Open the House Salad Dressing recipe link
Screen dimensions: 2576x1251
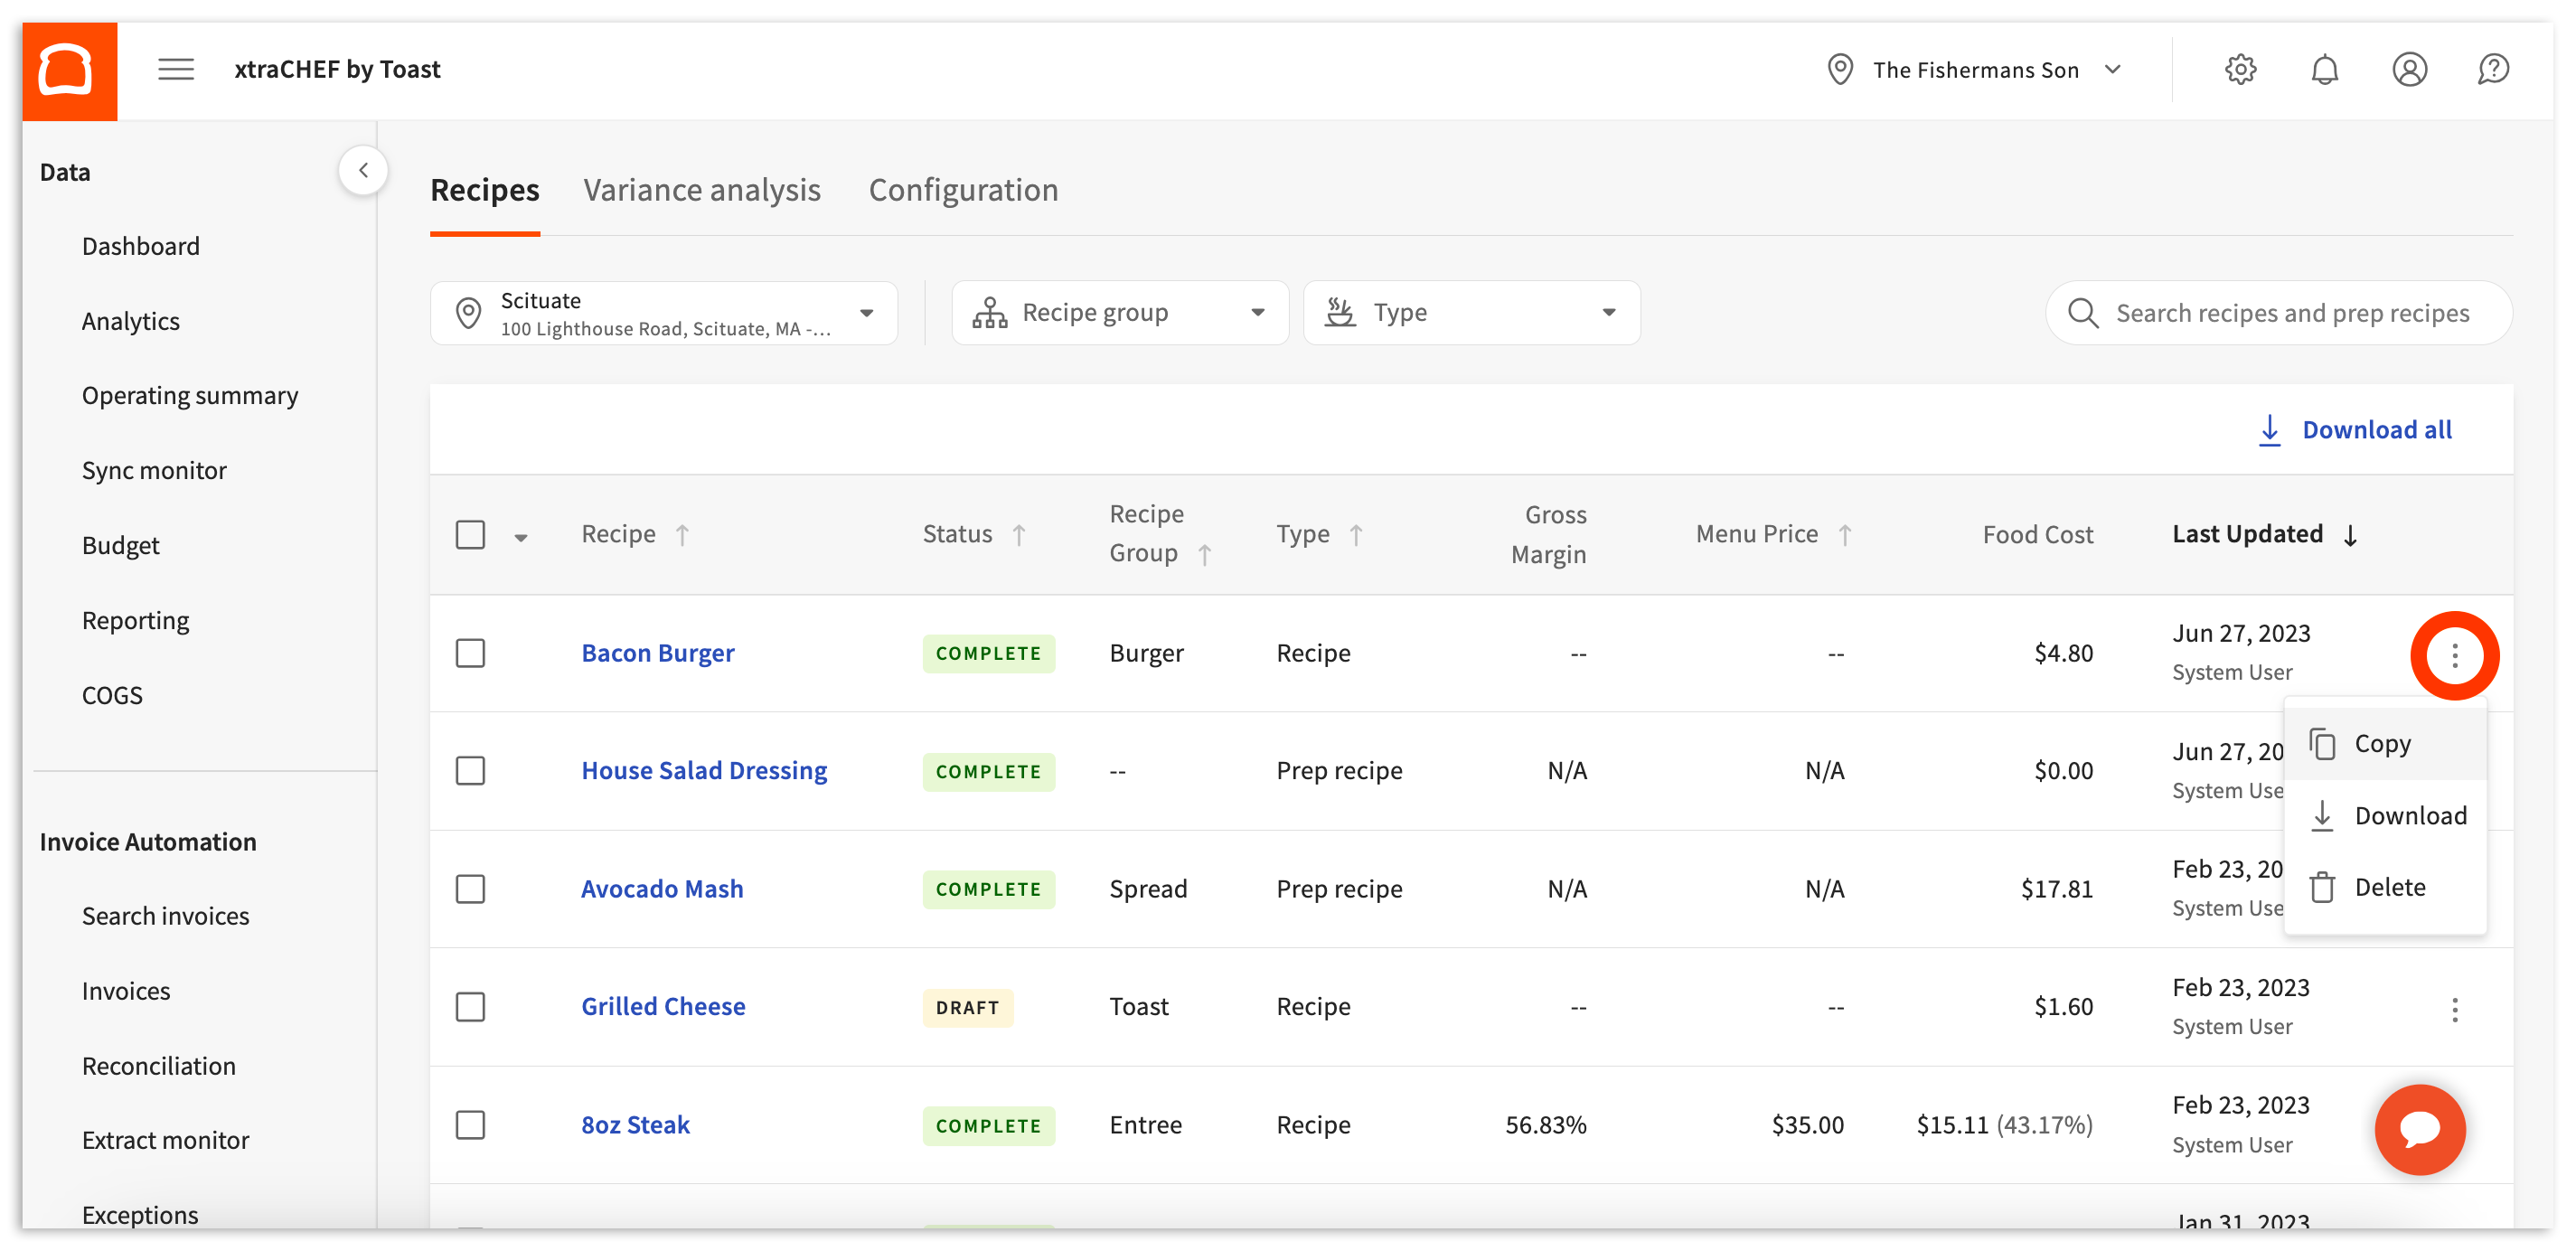click(704, 771)
